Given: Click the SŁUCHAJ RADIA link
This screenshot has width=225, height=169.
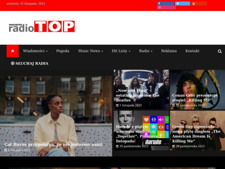Looking at the screenshot, I should pos(30,63).
